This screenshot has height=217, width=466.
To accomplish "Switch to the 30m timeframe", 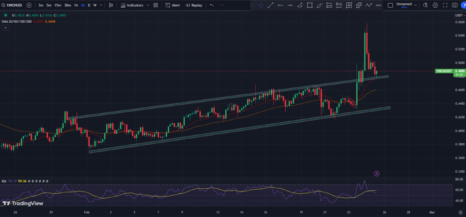I will click(67, 5).
